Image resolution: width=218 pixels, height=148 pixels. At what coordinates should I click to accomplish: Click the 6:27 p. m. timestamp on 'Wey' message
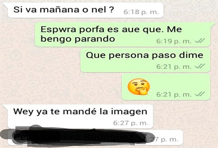(131, 123)
